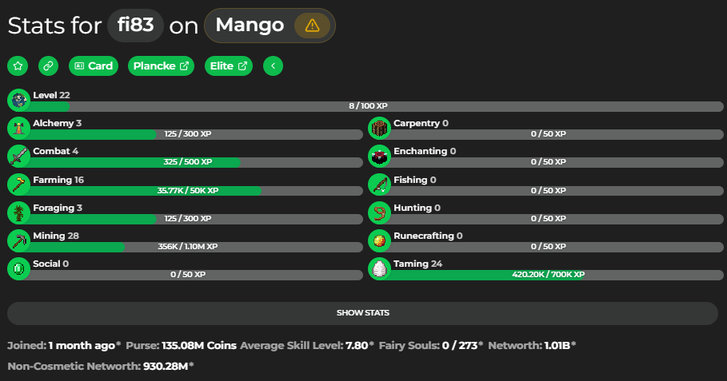Click the Mining 28 label

coord(56,236)
